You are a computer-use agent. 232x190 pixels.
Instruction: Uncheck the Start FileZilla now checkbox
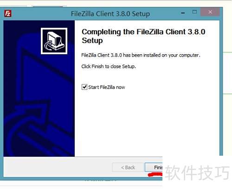(84, 87)
